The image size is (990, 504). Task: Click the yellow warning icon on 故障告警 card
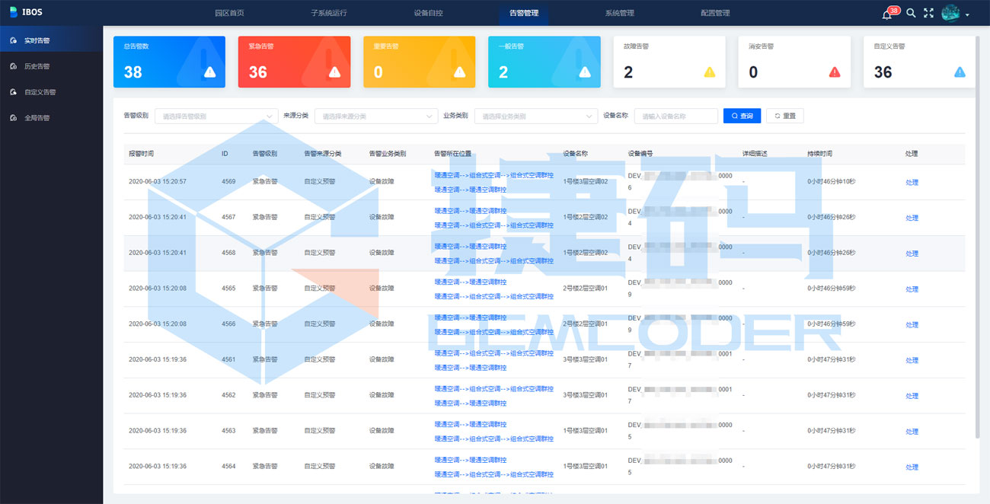[x=710, y=72]
